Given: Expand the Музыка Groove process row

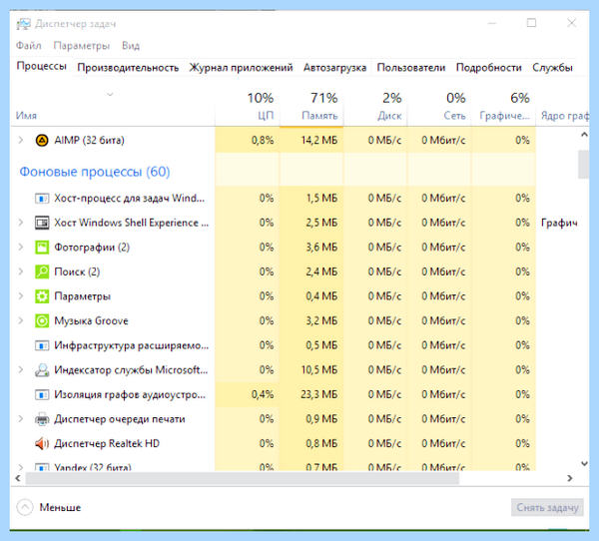Looking at the screenshot, I should 21,320.
